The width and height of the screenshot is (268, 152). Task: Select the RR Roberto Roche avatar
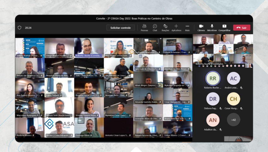coord(213,79)
